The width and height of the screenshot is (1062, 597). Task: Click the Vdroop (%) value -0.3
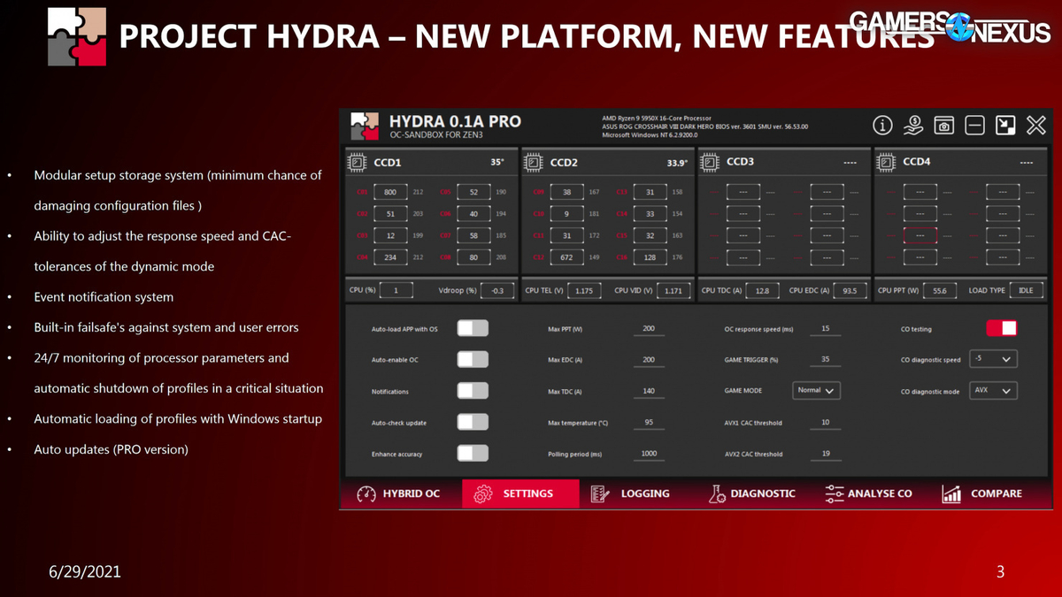pyautogui.click(x=496, y=290)
